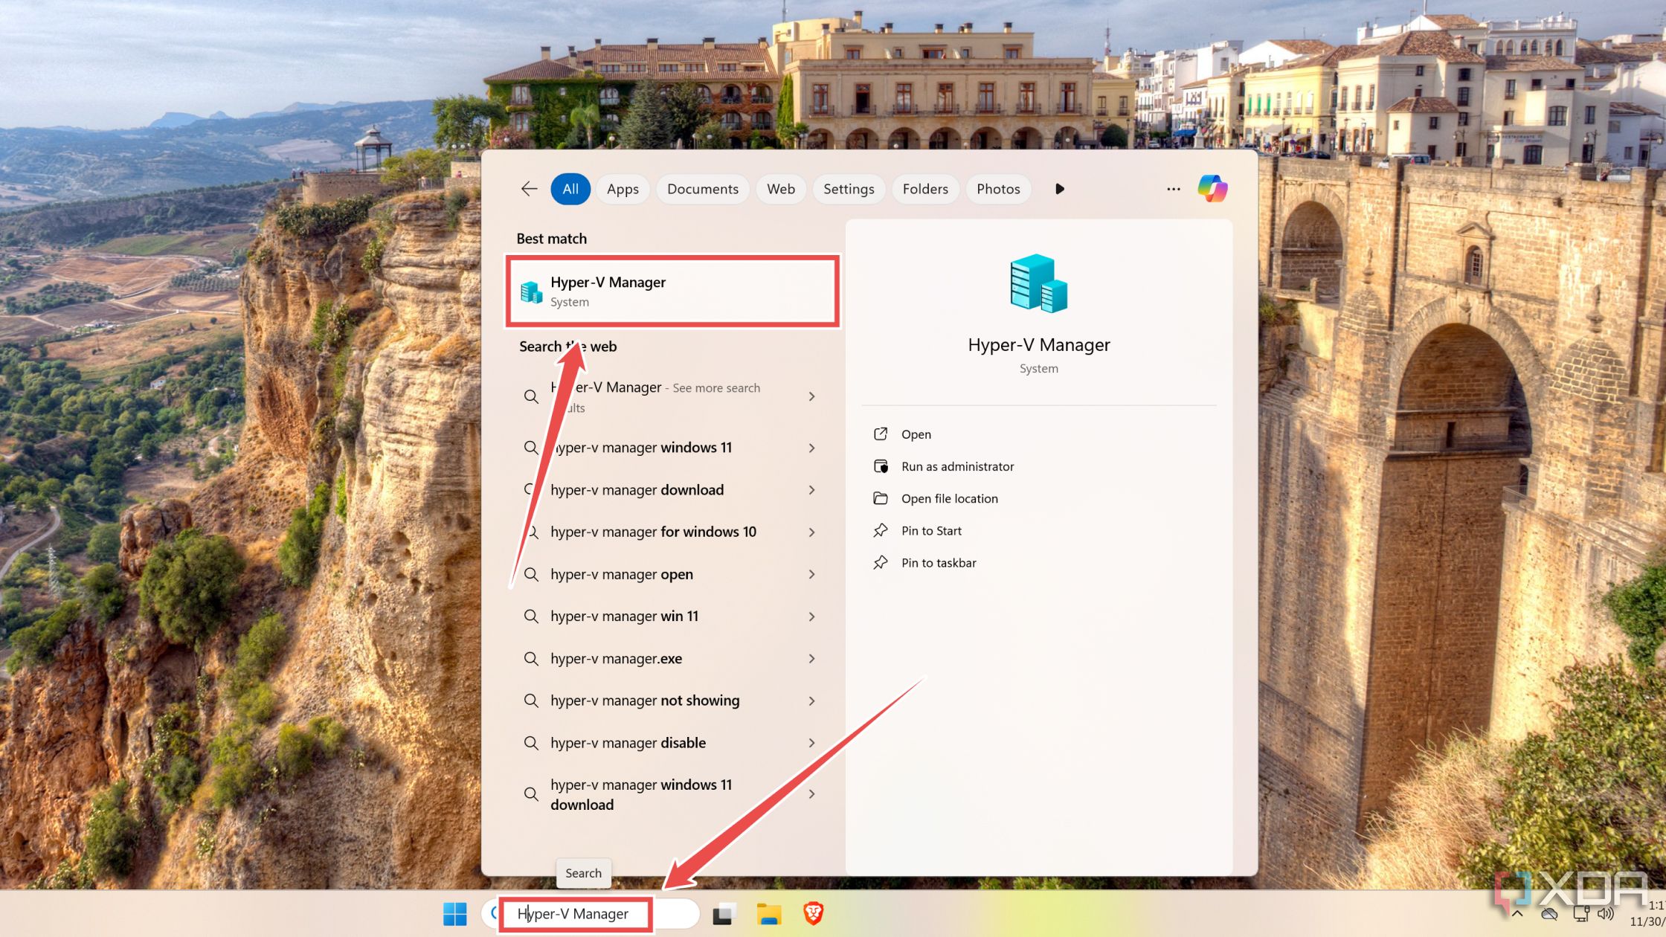The image size is (1666, 937).
Task: Choose Run as administrator
Action: click(x=957, y=466)
